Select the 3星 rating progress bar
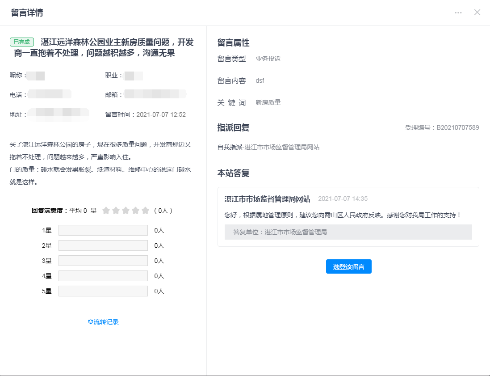 click(103, 261)
